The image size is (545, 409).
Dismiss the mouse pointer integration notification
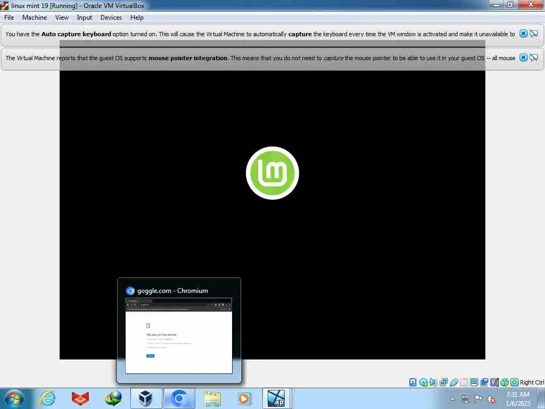(523, 58)
